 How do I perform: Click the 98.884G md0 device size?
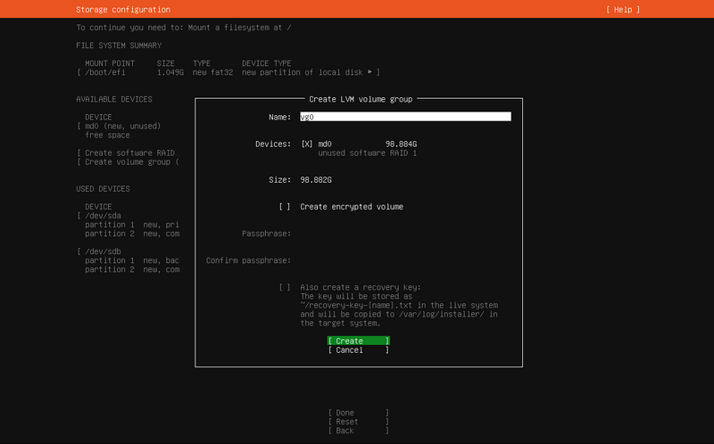[x=401, y=144]
